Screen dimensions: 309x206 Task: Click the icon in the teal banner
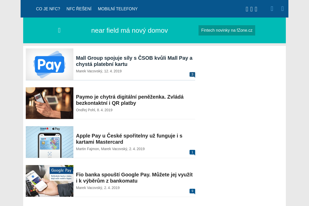tap(59, 30)
